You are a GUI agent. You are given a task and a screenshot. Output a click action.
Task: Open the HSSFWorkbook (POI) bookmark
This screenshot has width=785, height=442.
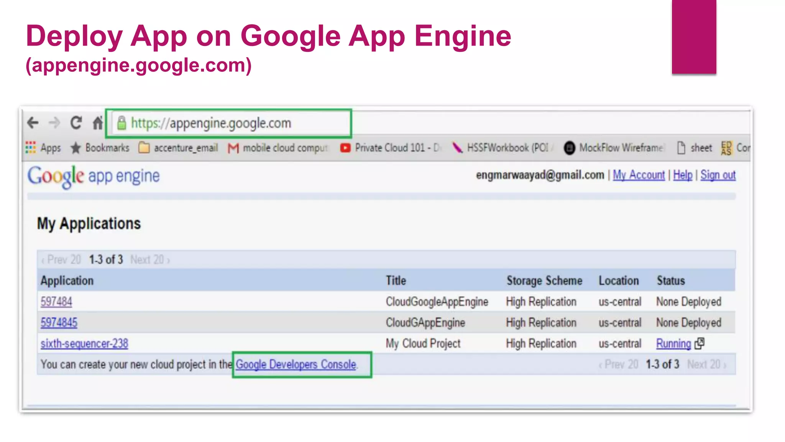coord(502,148)
